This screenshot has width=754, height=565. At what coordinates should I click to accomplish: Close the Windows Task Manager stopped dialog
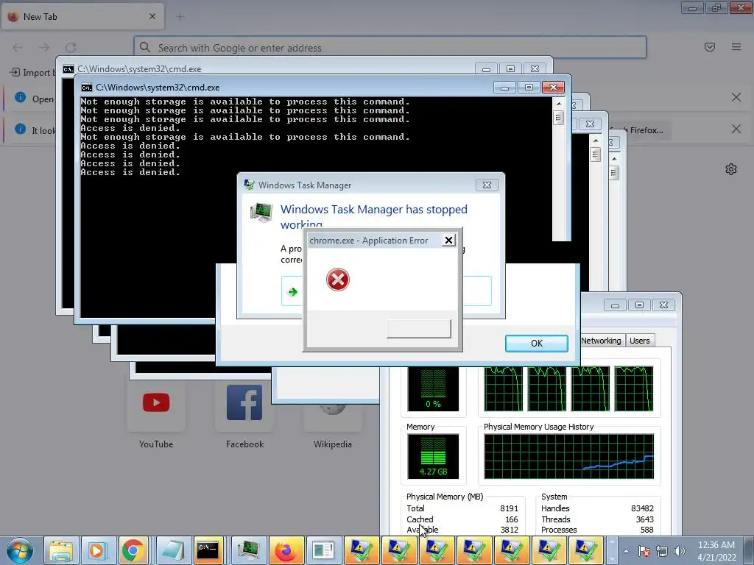coord(487,185)
